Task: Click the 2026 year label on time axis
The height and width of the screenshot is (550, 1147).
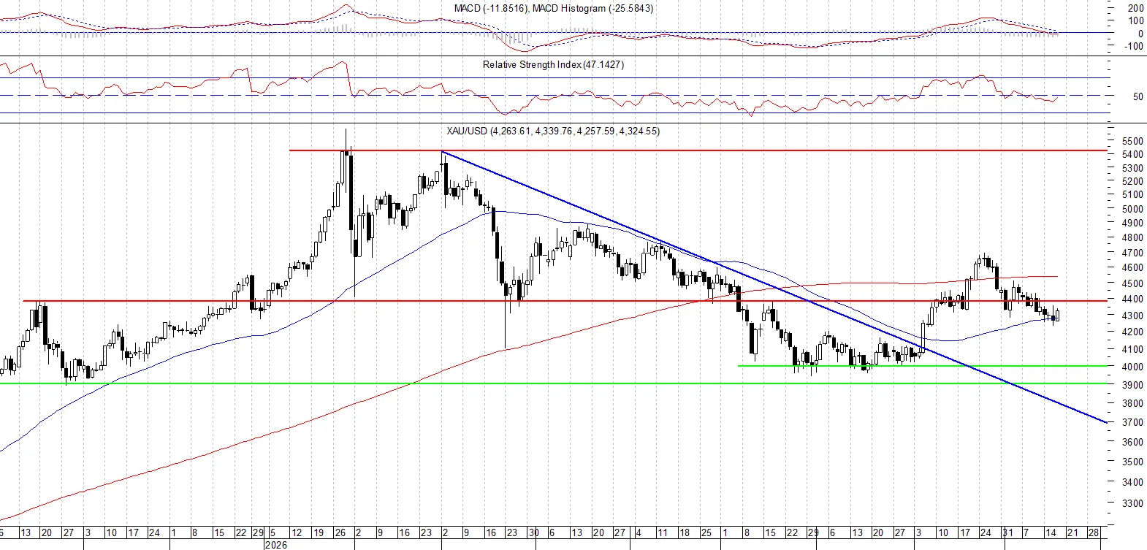Action: click(x=276, y=545)
